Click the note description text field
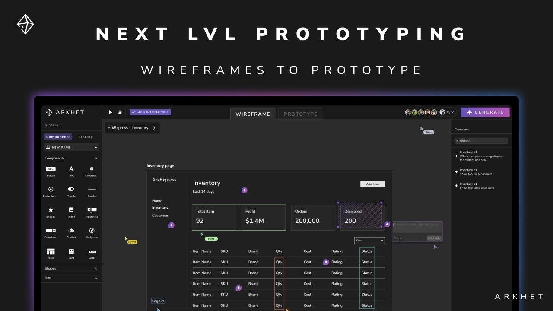Screen dimensions: 553x311 pyautogui.click(x=417, y=227)
